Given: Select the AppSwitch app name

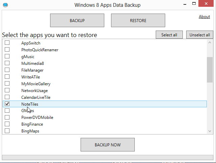Looking at the screenshot, I should click(x=31, y=43).
